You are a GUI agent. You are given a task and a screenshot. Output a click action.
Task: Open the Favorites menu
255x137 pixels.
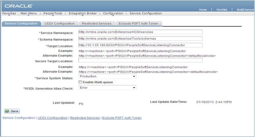[9, 13]
